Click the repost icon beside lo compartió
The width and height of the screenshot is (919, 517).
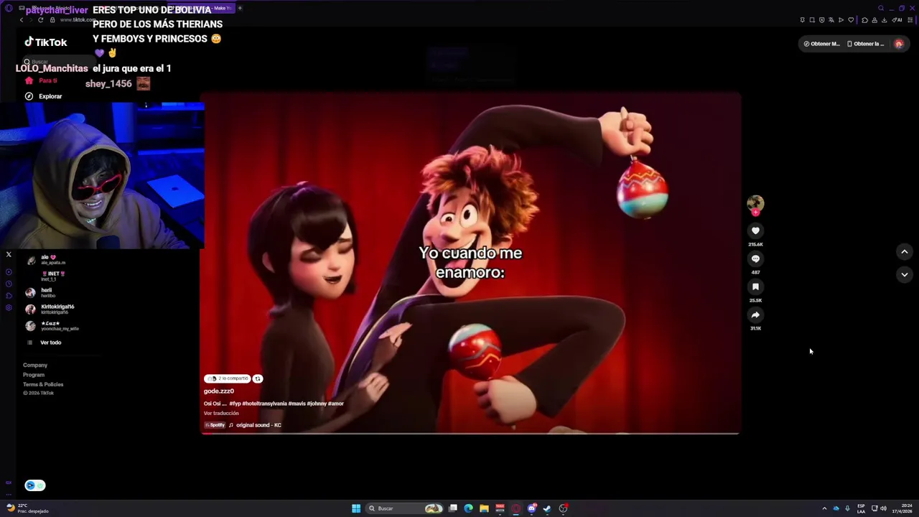coord(258,378)
